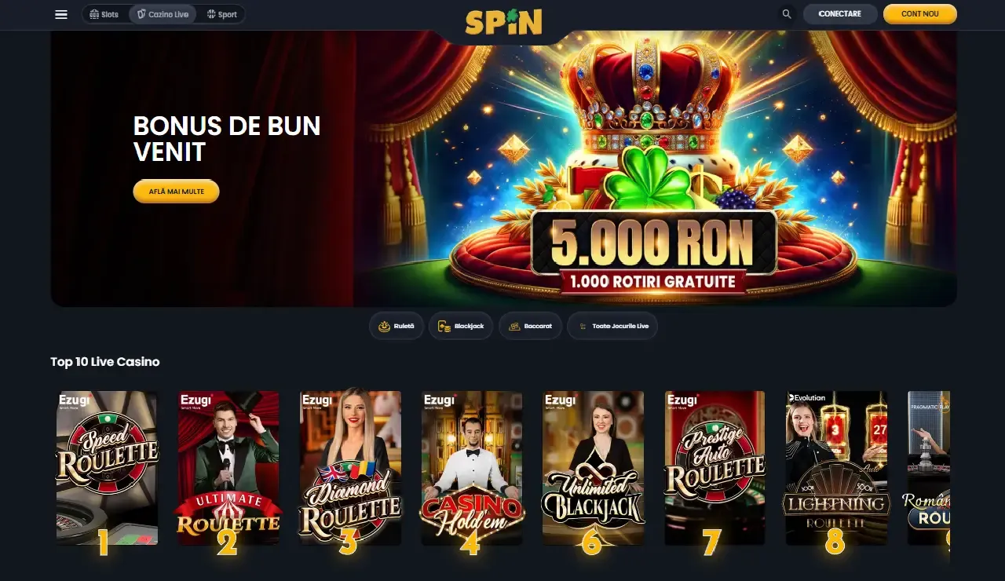Click the search magnifier icon

[787, 14]
